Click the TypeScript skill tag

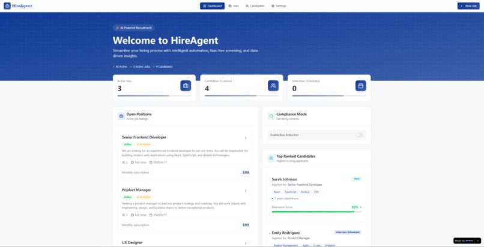[x=290, y=192]
